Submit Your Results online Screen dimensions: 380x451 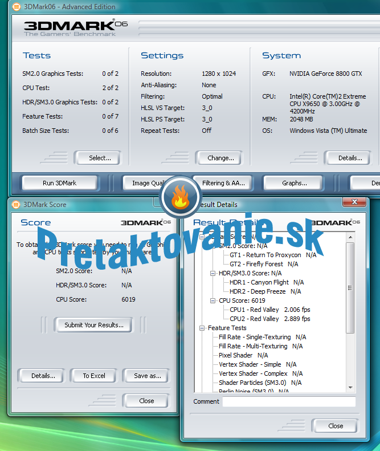[x=93, y=325]
